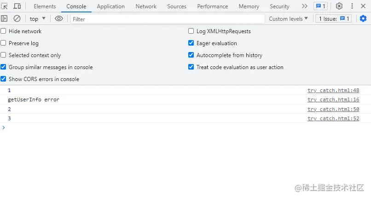Click the inspect element picker icon
The width and height of the screenshot is (371, 199).
click(5, 6)
